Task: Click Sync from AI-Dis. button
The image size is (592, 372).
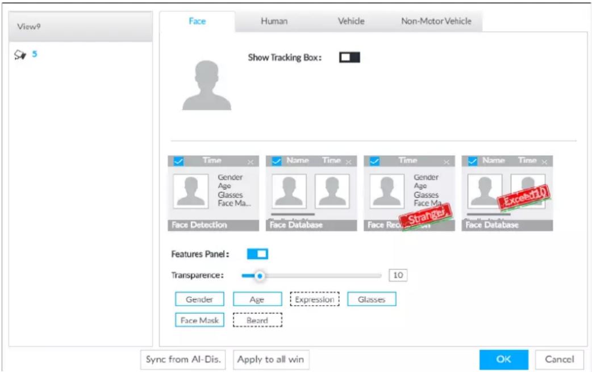Action: tap(183, 360)
